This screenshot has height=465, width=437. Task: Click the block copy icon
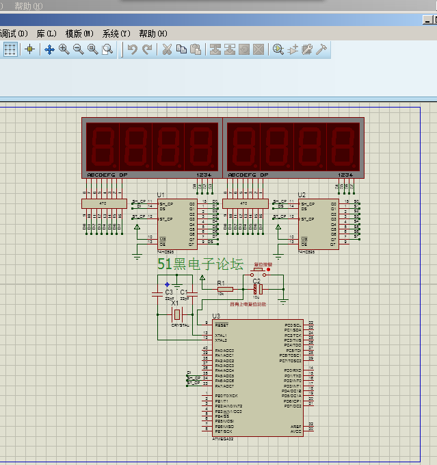click(x=215, y=49)
